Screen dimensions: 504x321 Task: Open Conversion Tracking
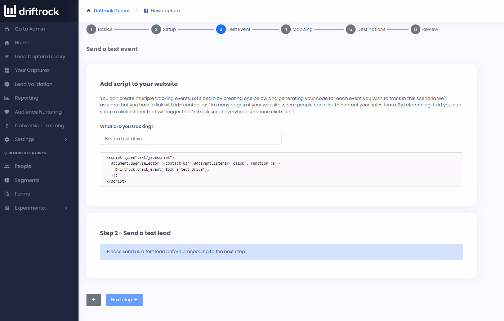pos(39,125)
